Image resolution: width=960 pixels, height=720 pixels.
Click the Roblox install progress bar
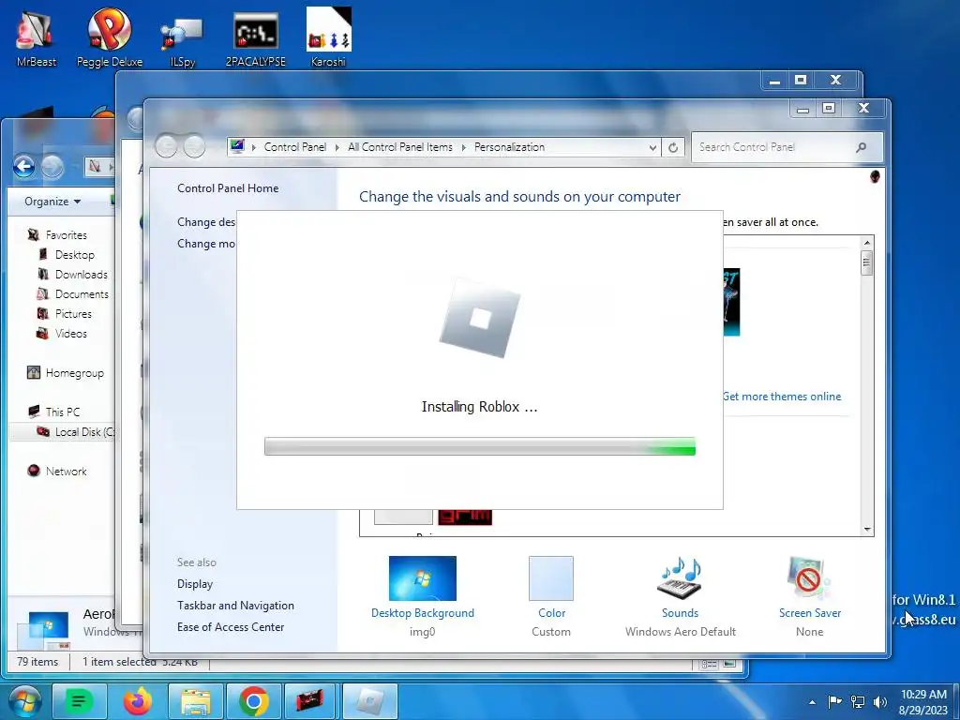pos(479,446)
